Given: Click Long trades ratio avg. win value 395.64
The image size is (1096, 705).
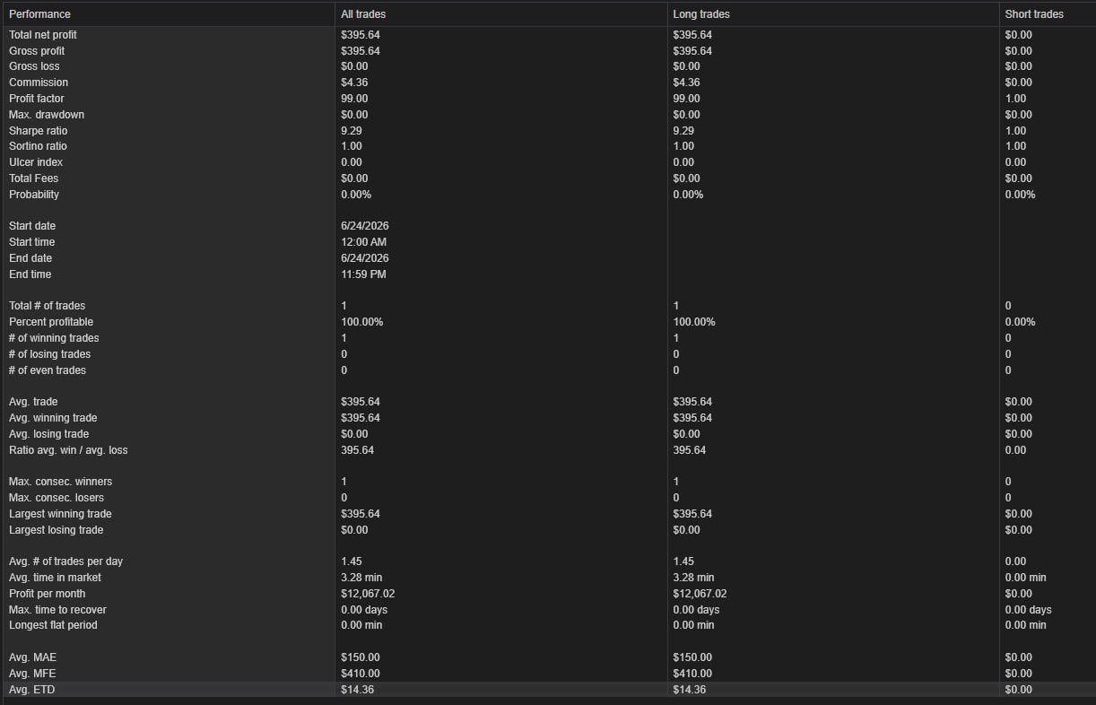Looking at the screenshot, I should 690,450.
